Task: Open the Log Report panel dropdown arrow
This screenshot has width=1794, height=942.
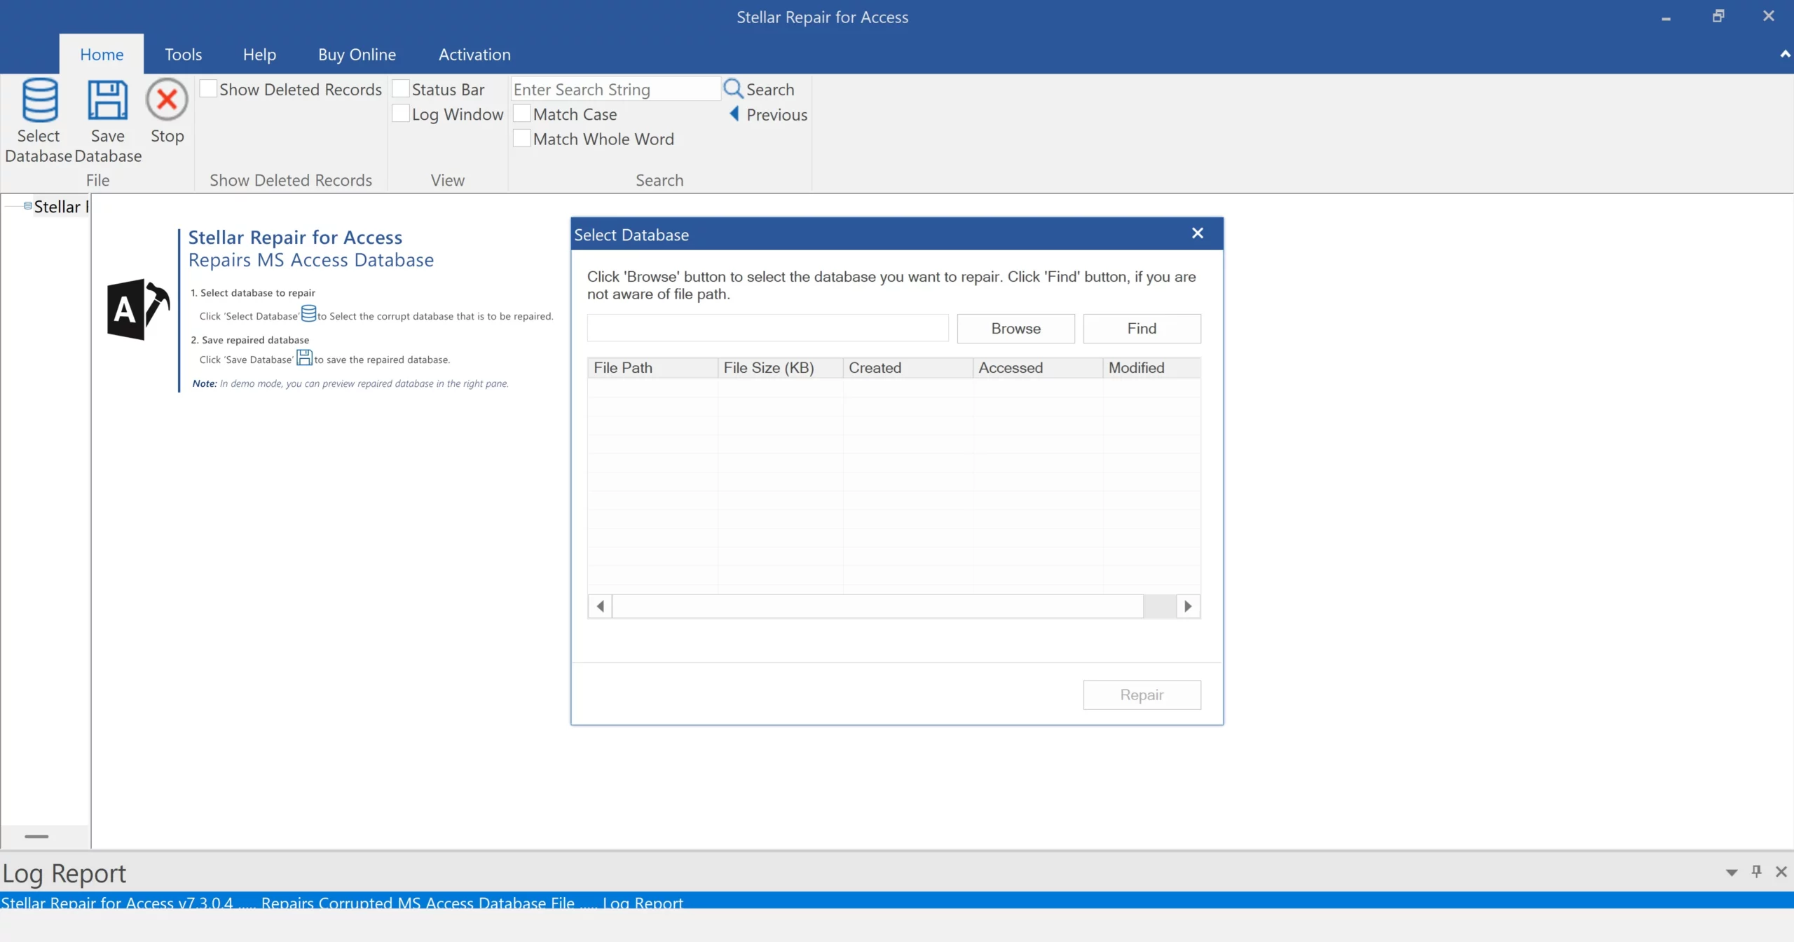Action: pyautogui.click(x=1732, y=872)
